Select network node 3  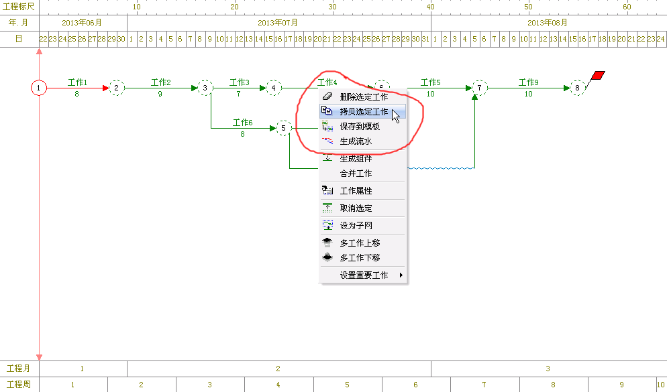[205, 88]
